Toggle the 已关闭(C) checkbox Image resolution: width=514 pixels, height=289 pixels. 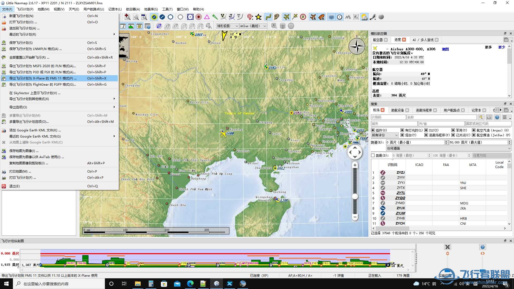coord(453,135)
